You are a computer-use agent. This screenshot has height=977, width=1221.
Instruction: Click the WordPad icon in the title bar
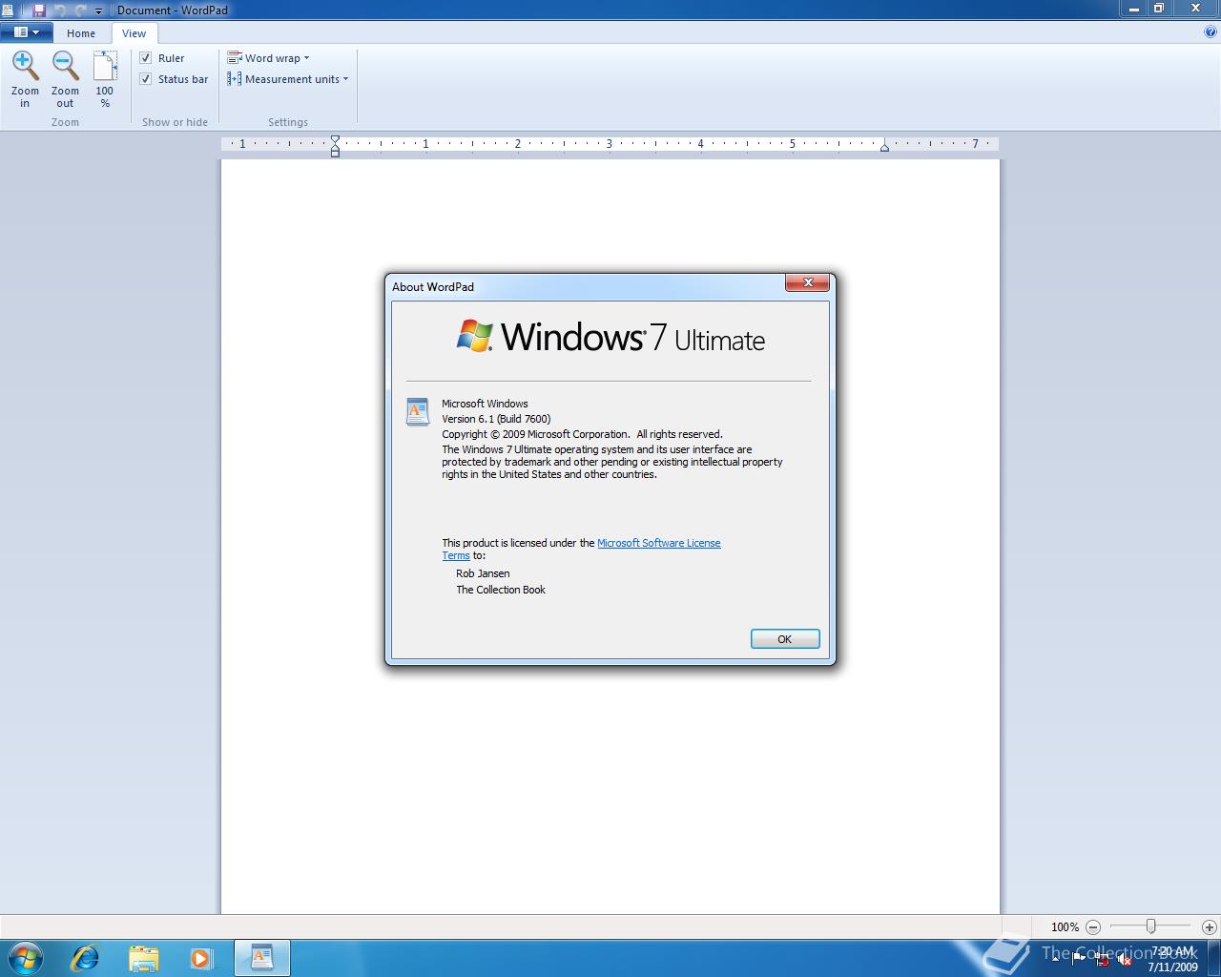point(8,10)
